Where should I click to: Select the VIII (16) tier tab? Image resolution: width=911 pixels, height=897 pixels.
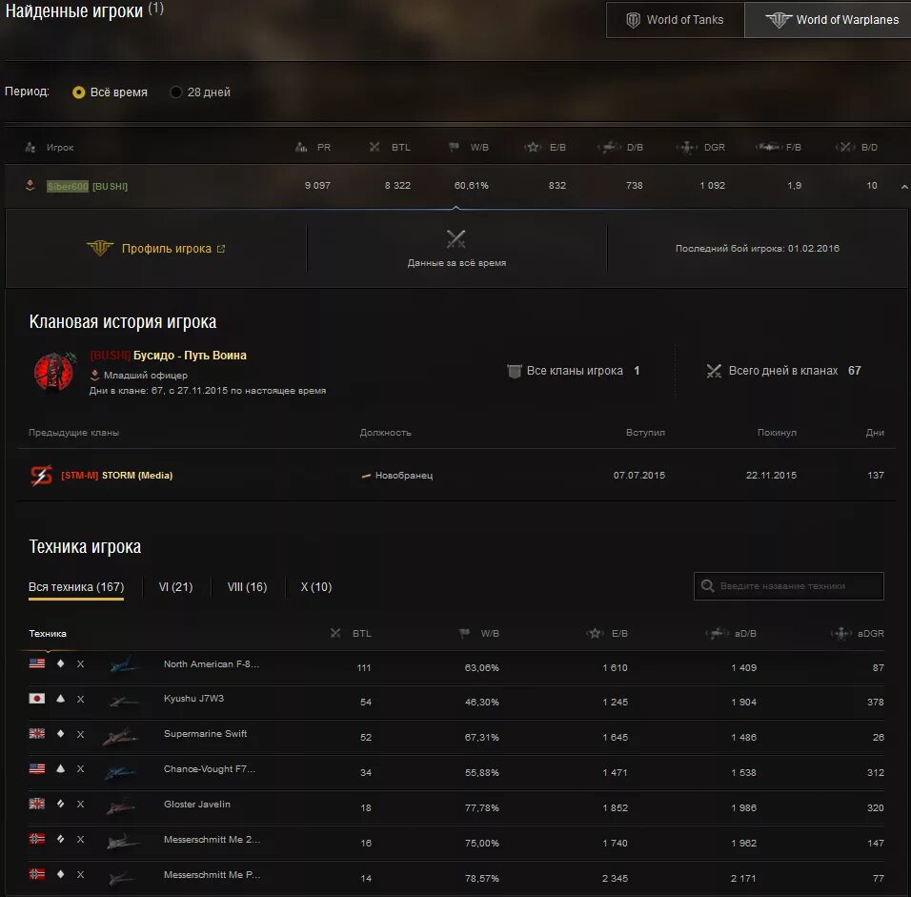coord(247,587)
